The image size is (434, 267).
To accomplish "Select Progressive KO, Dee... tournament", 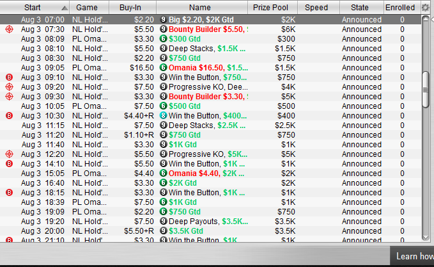I will click(x=208, y=87).
